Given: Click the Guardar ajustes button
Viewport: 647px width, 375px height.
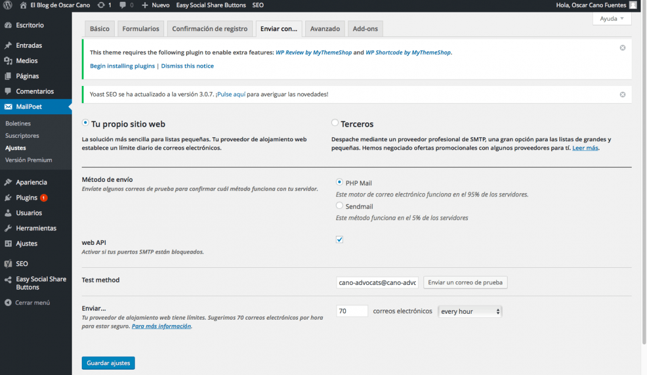Looking at the screenshot, I should [108, 363].
